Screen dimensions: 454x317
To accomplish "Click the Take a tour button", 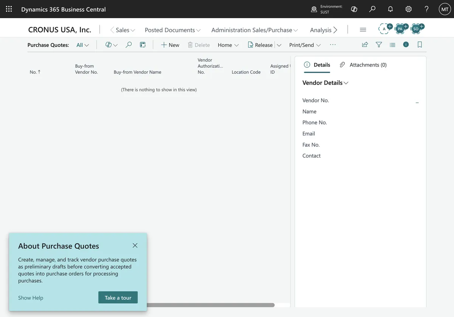I will click(x=118, y=297).
